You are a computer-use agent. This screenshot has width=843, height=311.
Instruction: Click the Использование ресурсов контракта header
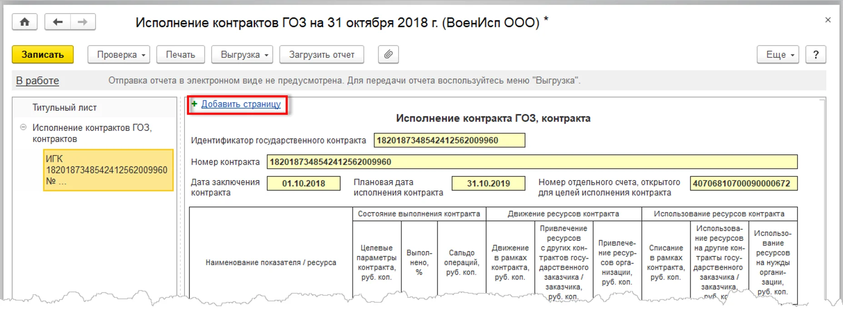point(719,214)
